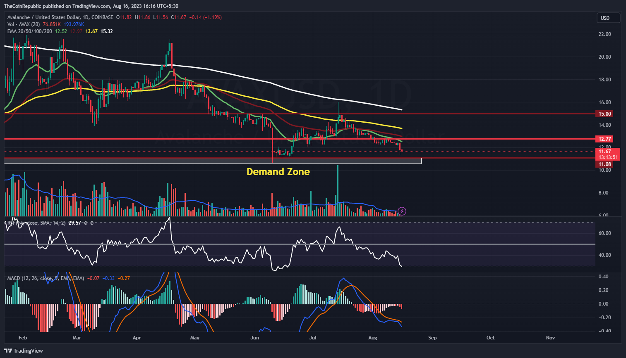626x358 pixels.
Task: Select the MACD (12, 26, close, 9) legend
Action: [x=46, y=278]
